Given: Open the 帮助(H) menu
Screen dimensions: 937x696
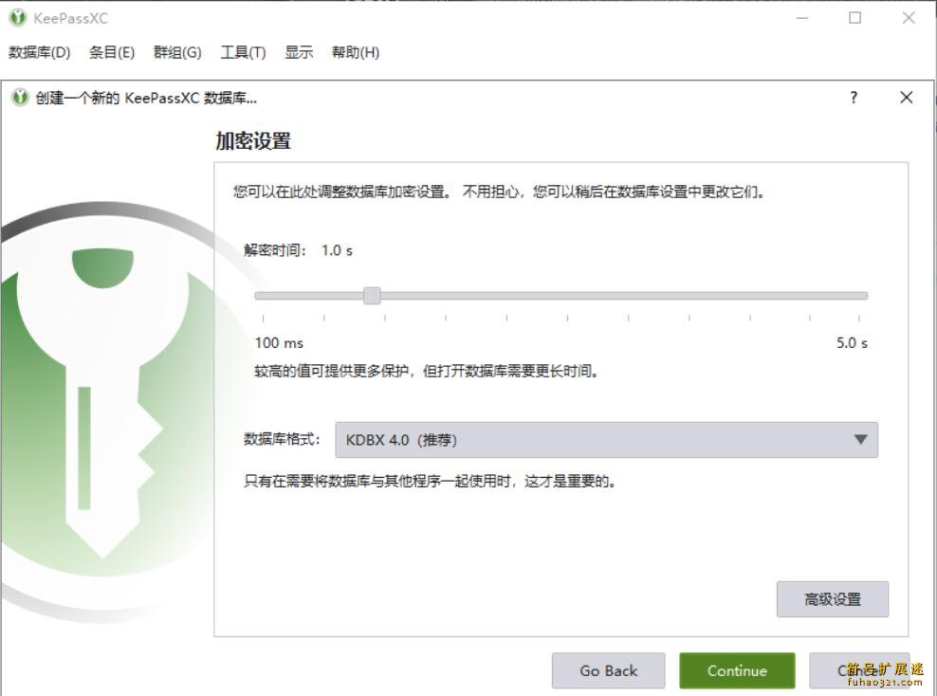Looking at the screenshot, I should [356, 52].
